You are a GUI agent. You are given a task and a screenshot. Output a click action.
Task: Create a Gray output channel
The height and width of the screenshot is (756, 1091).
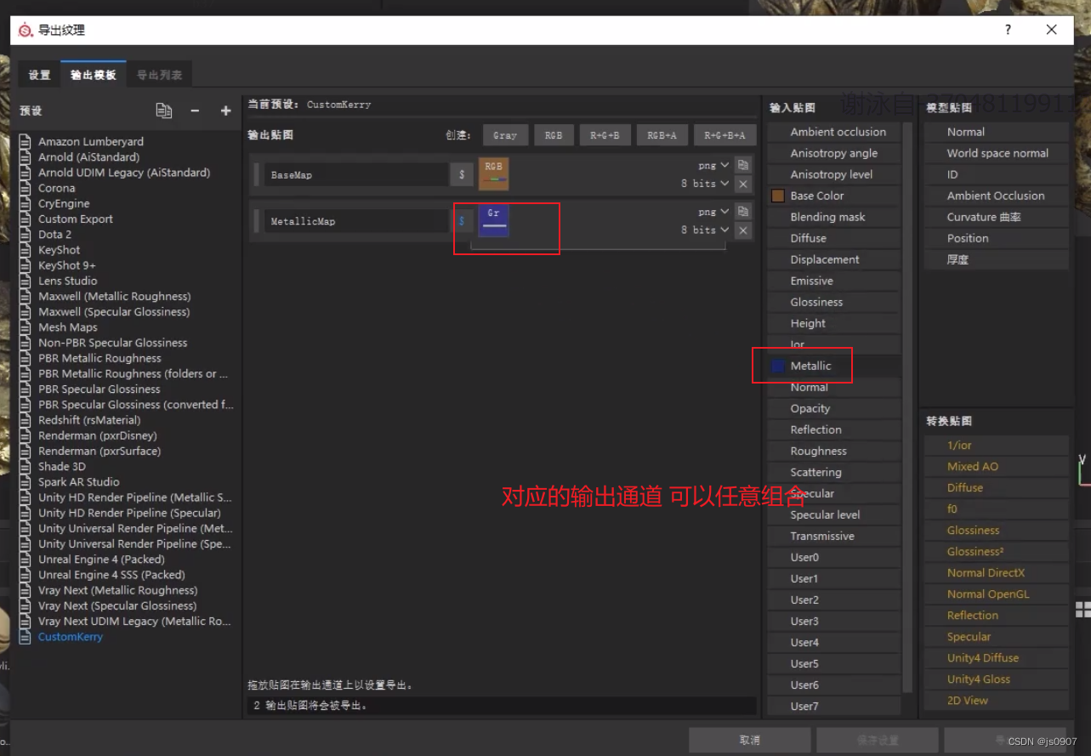click(505, 134)
